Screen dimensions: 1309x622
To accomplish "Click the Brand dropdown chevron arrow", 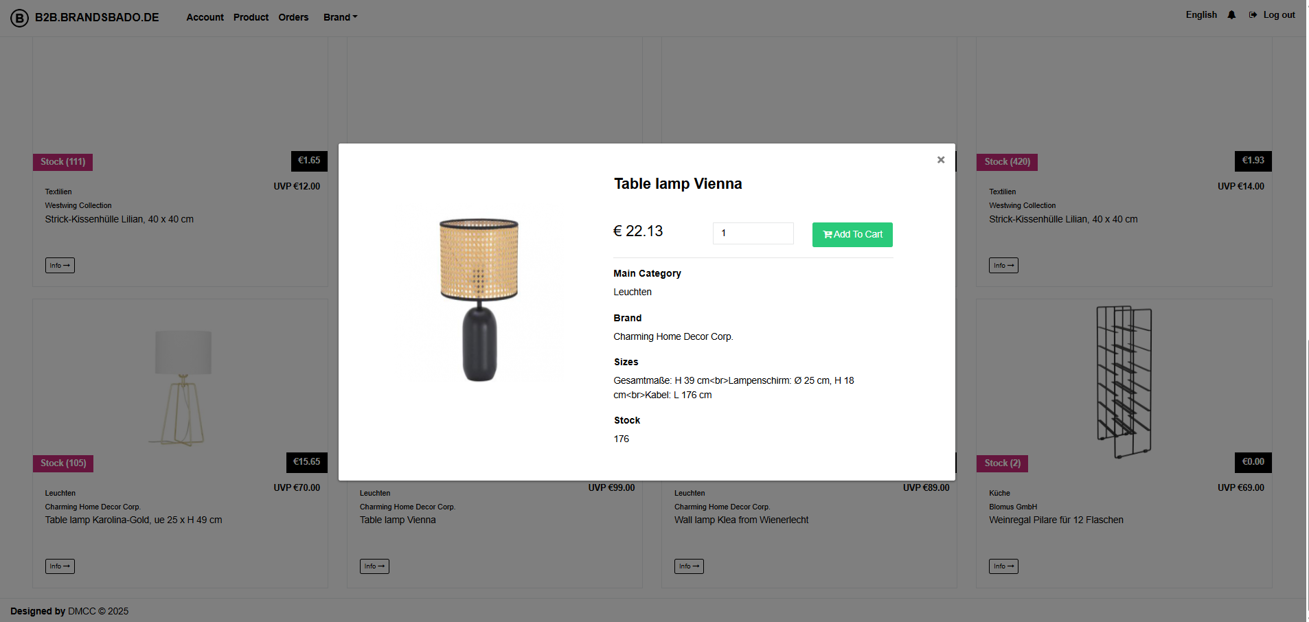I will pyautogui.click(x=355, y=17).
